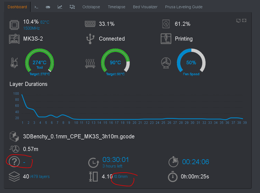260x193 pixels.
Task: Click the fan speed icon
Action: click(166, 62)
